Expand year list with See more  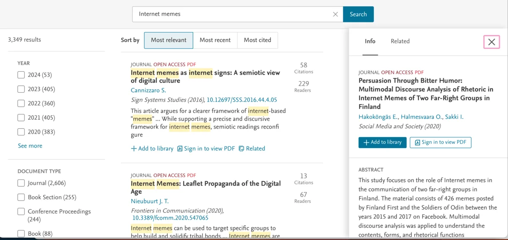(x=30, y=146)
